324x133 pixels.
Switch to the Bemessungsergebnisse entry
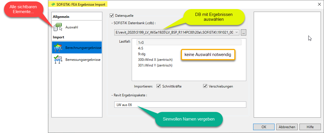click(83, 60)
